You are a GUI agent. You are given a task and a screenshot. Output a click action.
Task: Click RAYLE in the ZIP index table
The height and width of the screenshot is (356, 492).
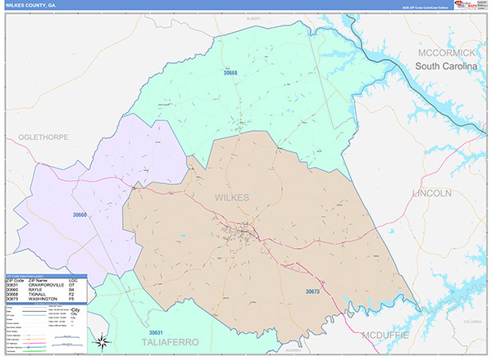(35, 290)
